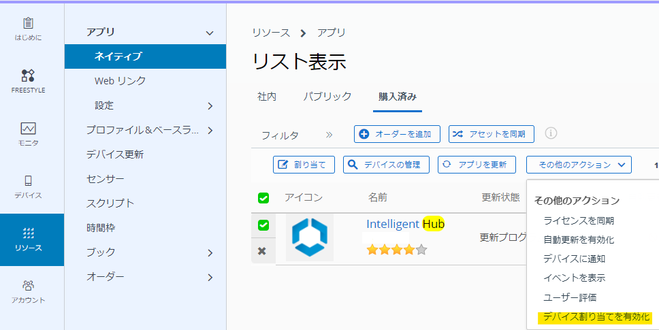This screenshot has width=659, height=330.
Task: Toggle the select-all header checkbox
Action: (x=263, y=198)
